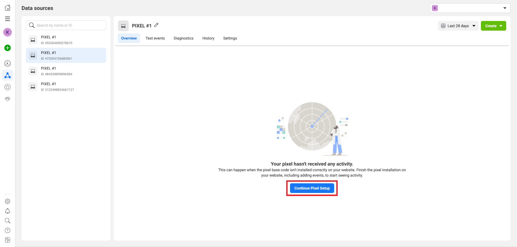Select the Data sources triangle icon

coord(8,75)
